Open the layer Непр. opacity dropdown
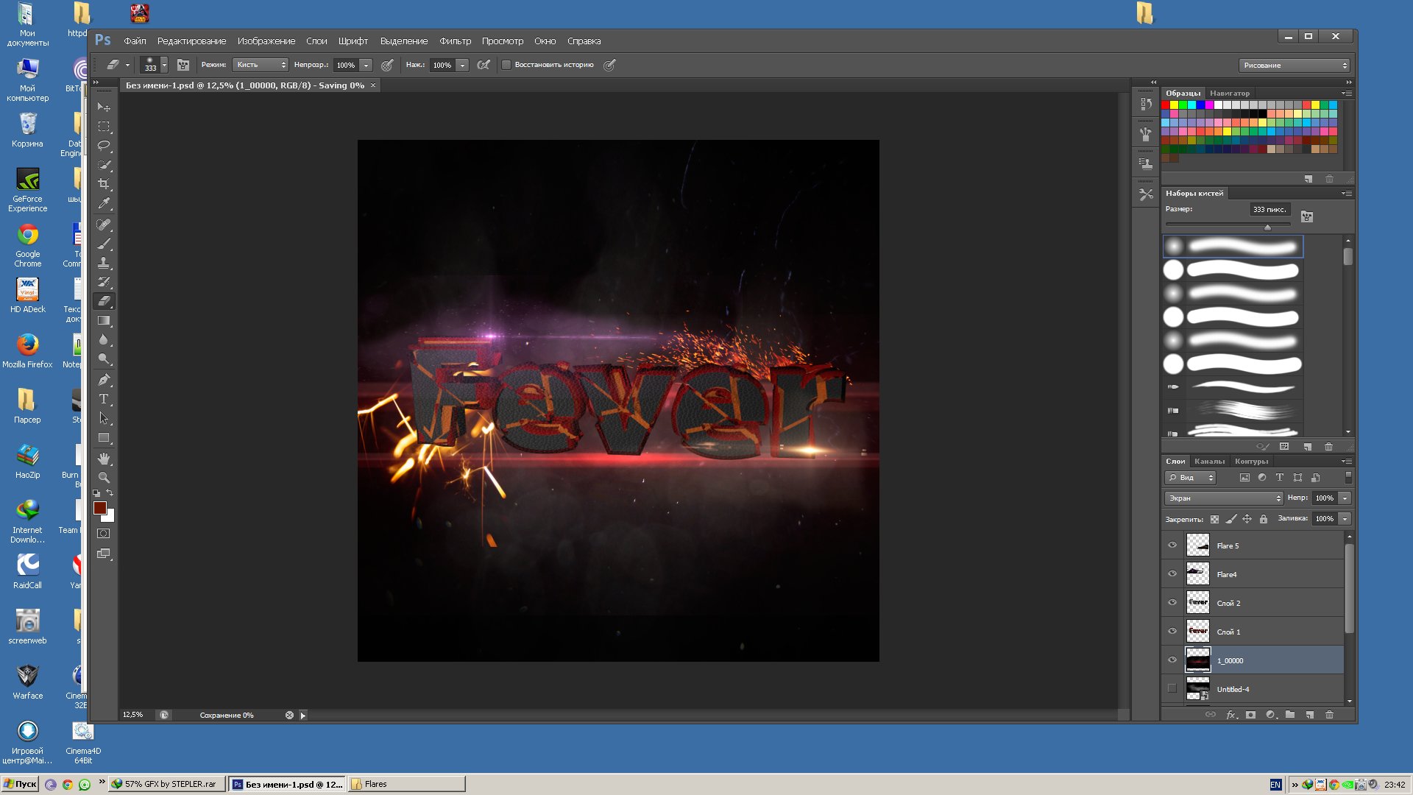Screen dimensions: 1413x795 pyautogui.click(x=1345, y=498)
